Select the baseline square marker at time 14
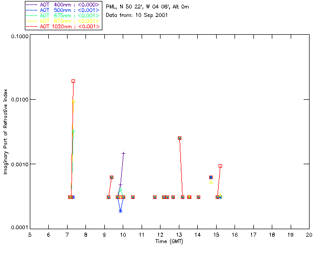The width and height of the screenshot is (318, 254). 199,197
